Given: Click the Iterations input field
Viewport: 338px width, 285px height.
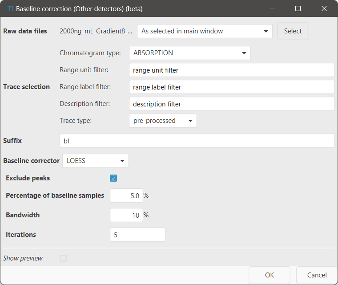Looking at the screenshot, I should point(137,235).
